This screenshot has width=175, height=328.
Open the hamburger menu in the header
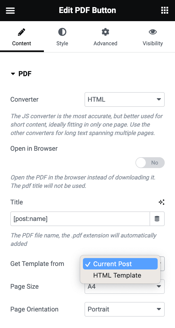(10, 10)
